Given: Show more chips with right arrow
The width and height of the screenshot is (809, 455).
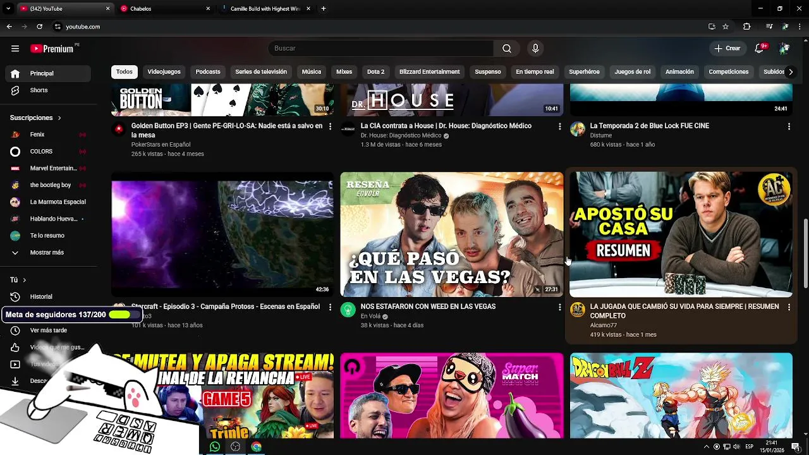Looking at the screenshot, I should 790,72.
